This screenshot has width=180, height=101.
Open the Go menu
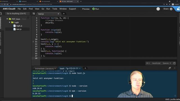(43, 9)
